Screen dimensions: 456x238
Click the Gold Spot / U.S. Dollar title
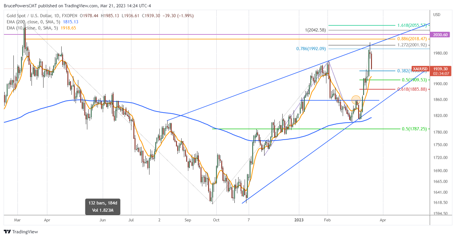[29, 16]
